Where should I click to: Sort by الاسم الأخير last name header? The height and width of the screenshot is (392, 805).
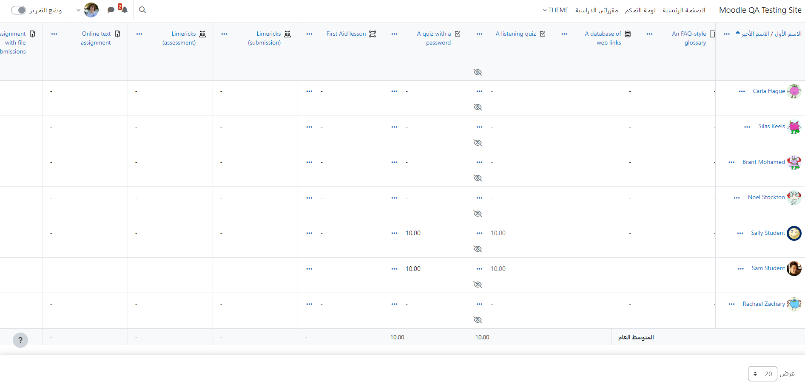point(756,34)
